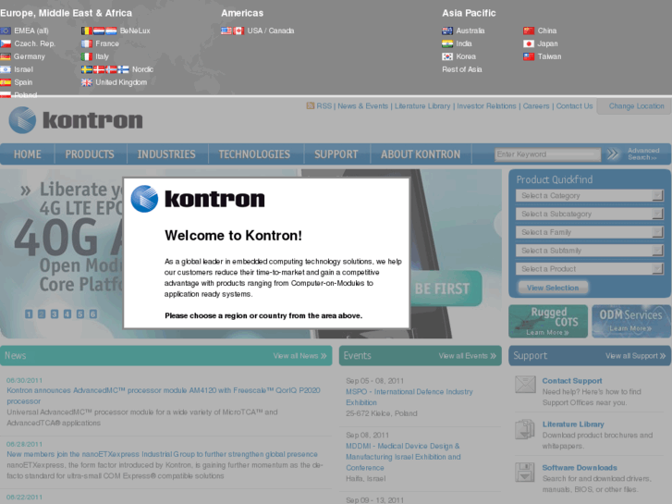This screenshot has height=504, width=672.
Task: Choose the United Kingdom flag icon
Action: [87, 82]
